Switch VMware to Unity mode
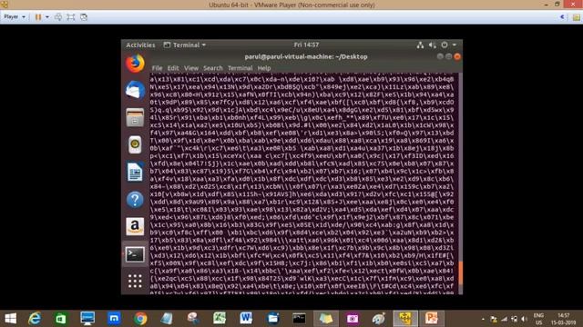583x327 pixels. tap(84, 17)
